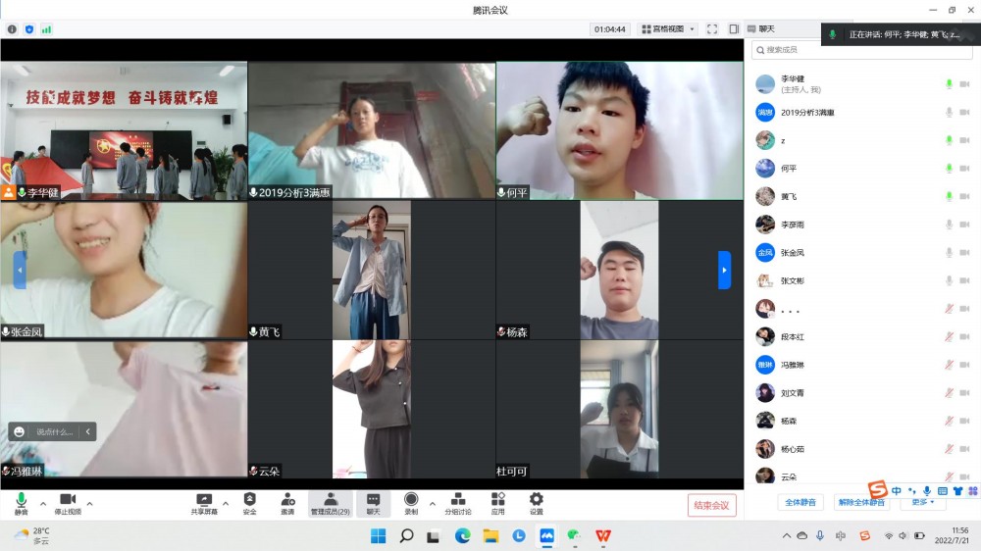Enter full screen mode from top bar
The height and width of the screenshot is (551, 981).
coord(712,29)
